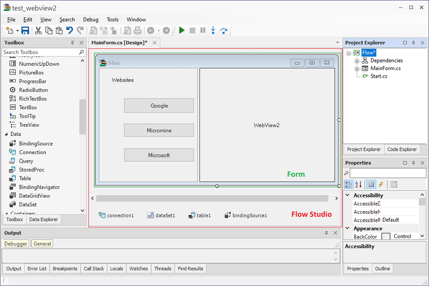Collapse the Accessibility property category
The image size is (429, 286).
click(347, 195)
